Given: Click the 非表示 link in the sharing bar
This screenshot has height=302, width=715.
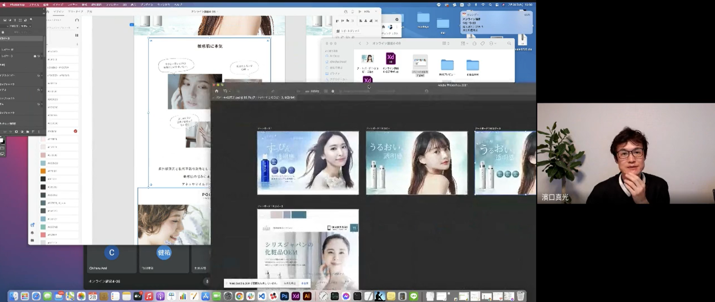Looking at the screenshot, I should [x=305, y=283].
